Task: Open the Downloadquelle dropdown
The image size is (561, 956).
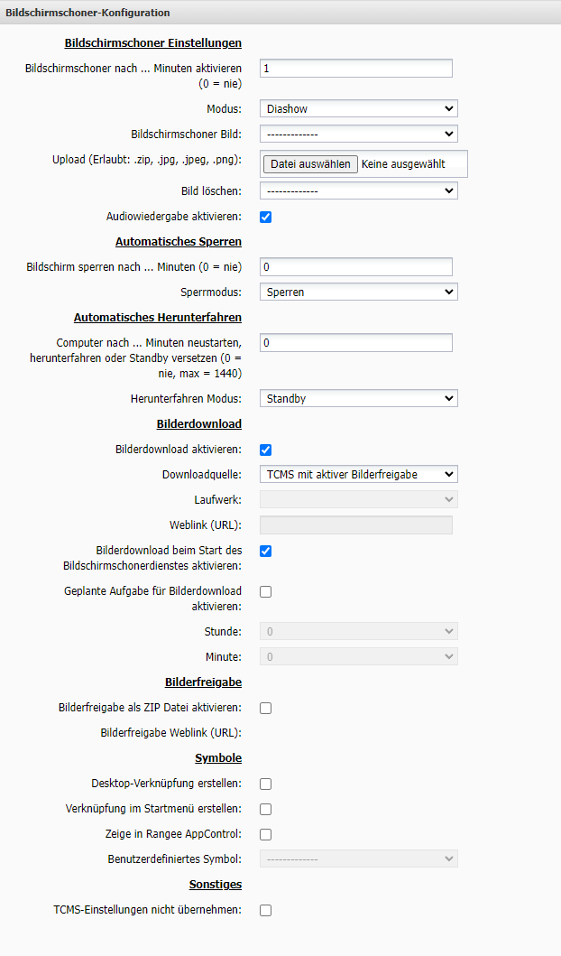Action: 358,474
